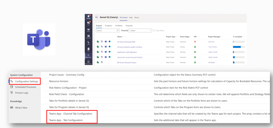Click green project icon for Annual employee update meeting
Screen dimensions: 273x128
coord(98,47)
